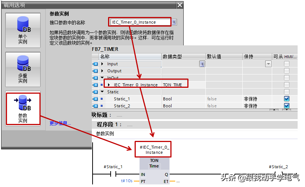Click the 数据类型 column header
Screen dimensions: 305x187
(x=172, y=56)
